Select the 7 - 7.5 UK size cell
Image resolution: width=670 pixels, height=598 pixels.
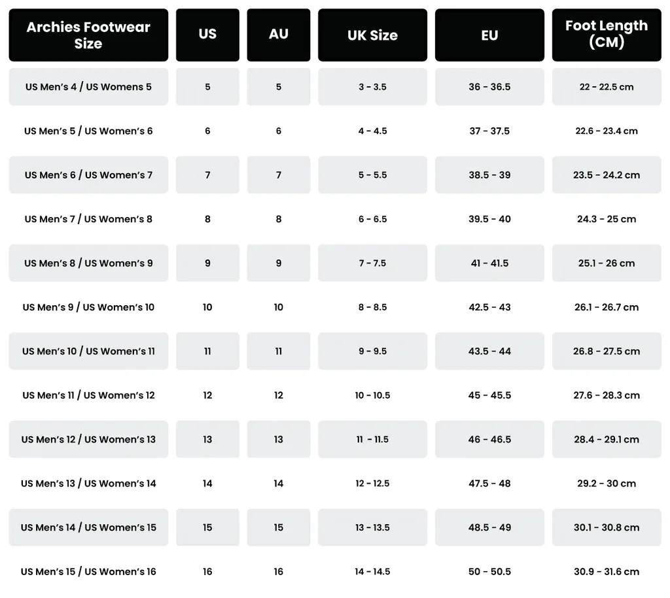372,263
